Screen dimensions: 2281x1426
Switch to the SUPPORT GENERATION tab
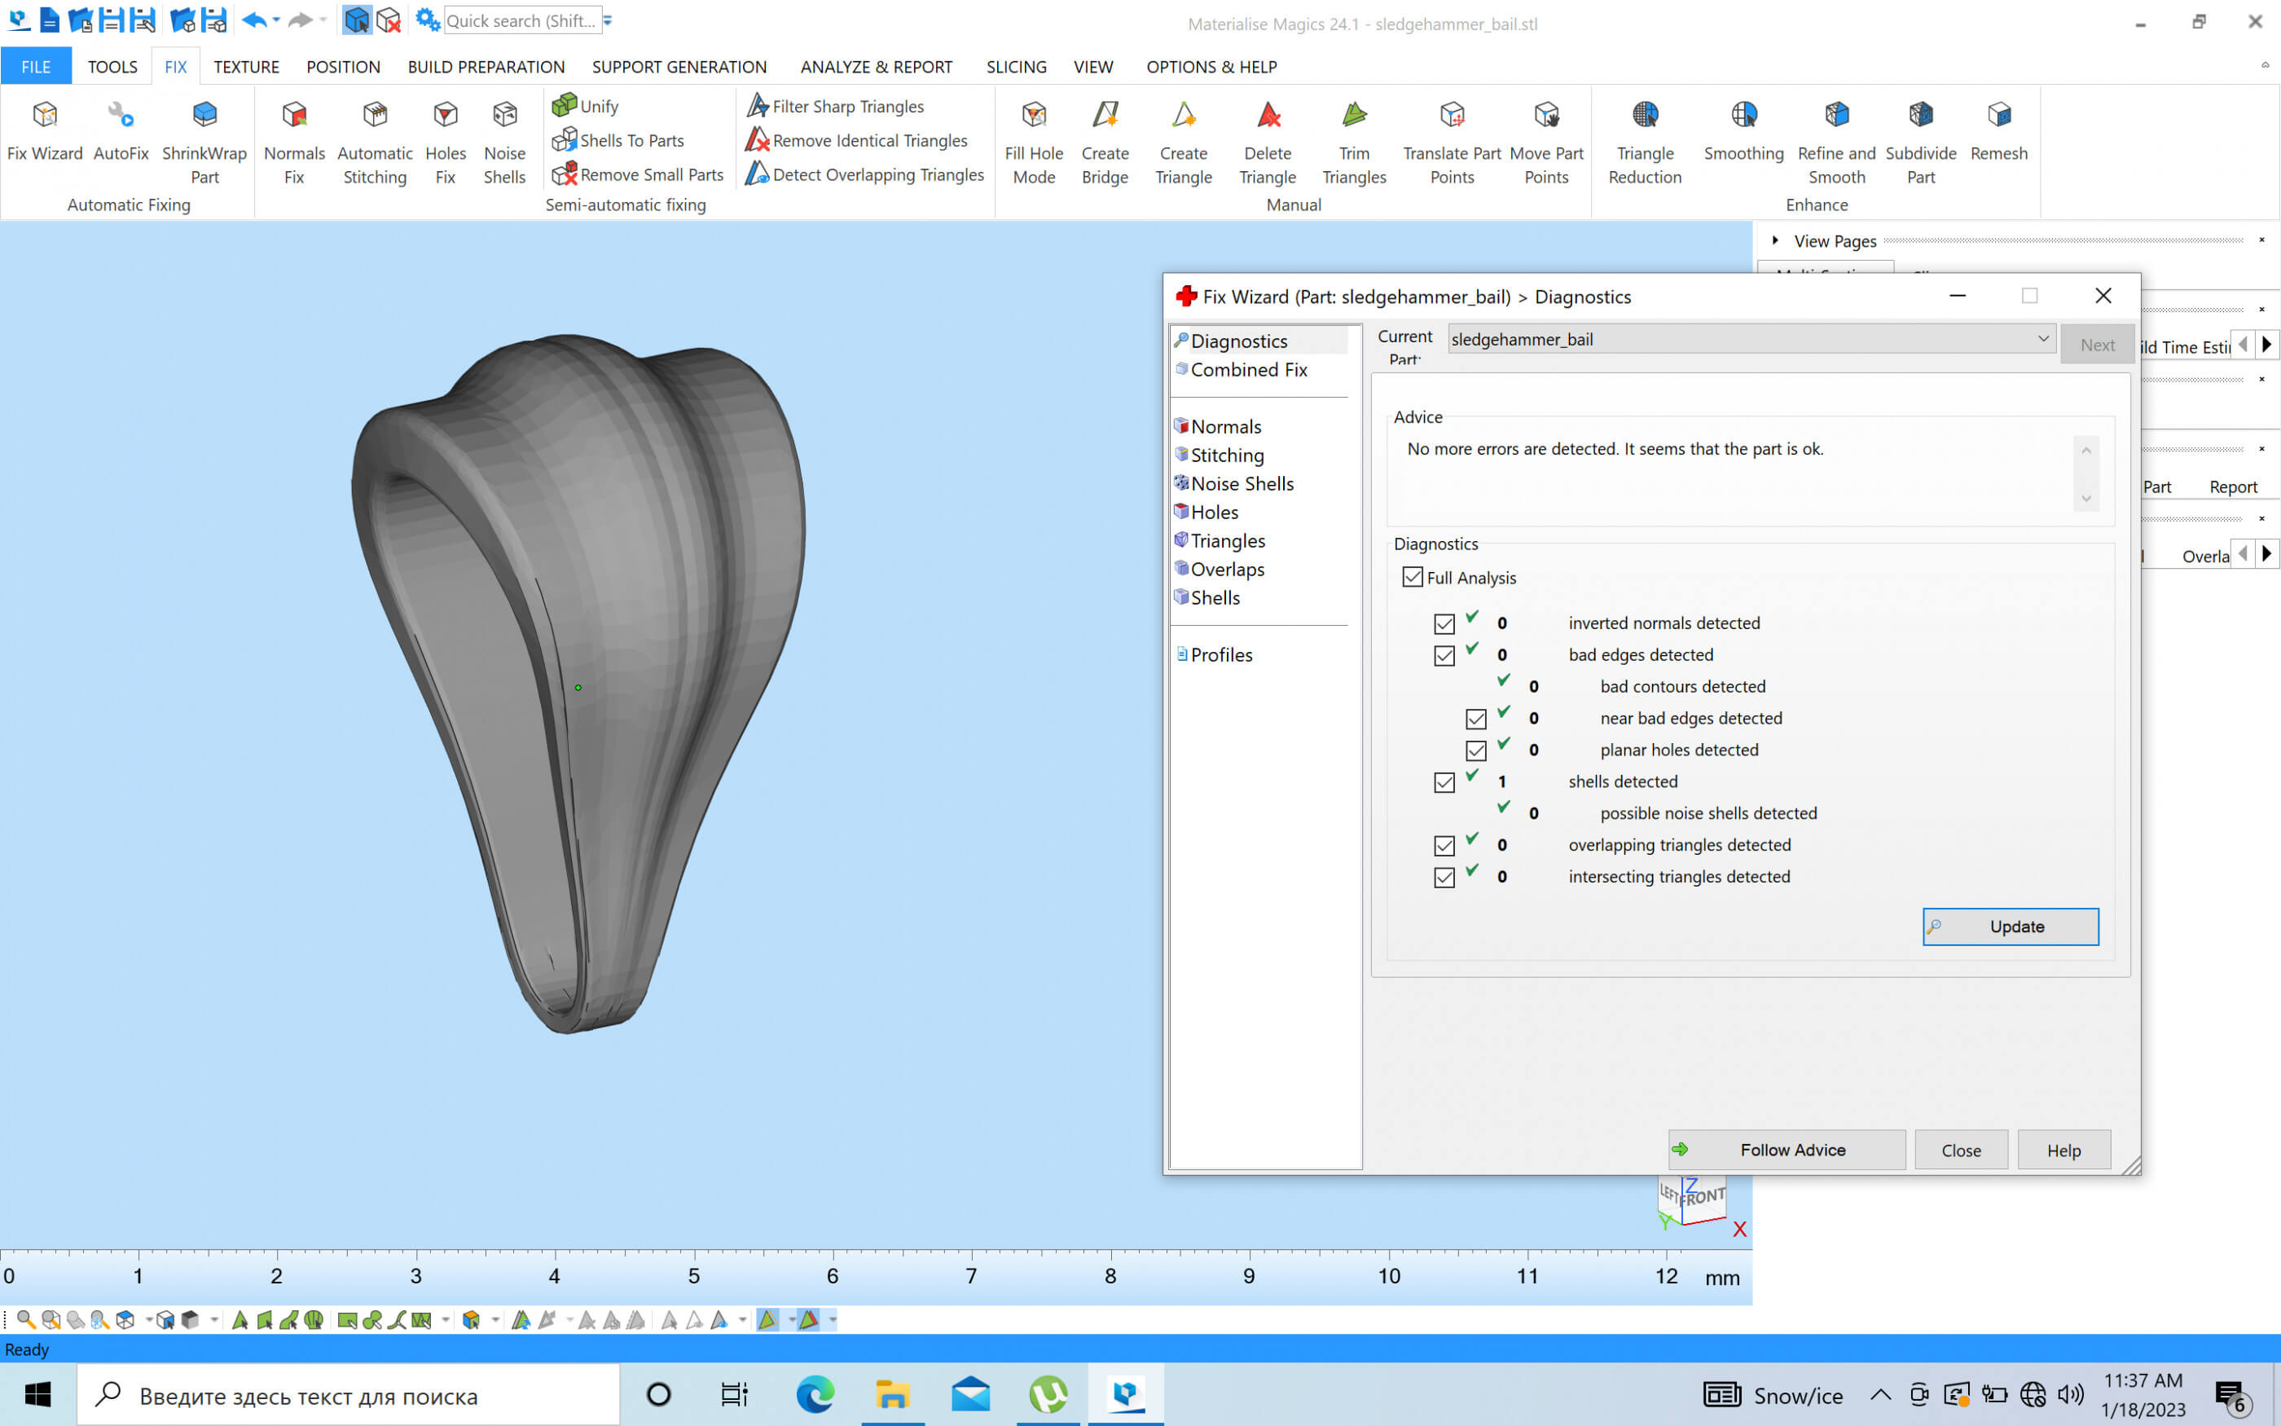[679, 67]
